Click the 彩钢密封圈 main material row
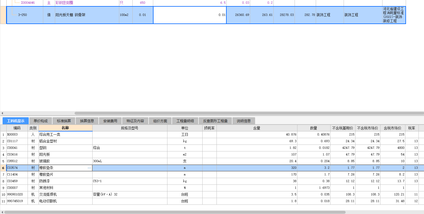This screenshot has height=214, width=424. coord(203,3)
